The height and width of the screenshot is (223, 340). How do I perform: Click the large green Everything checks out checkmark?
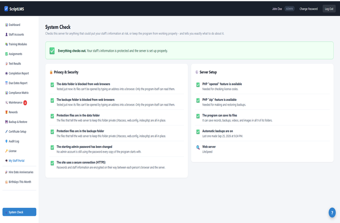pos(52,51)
